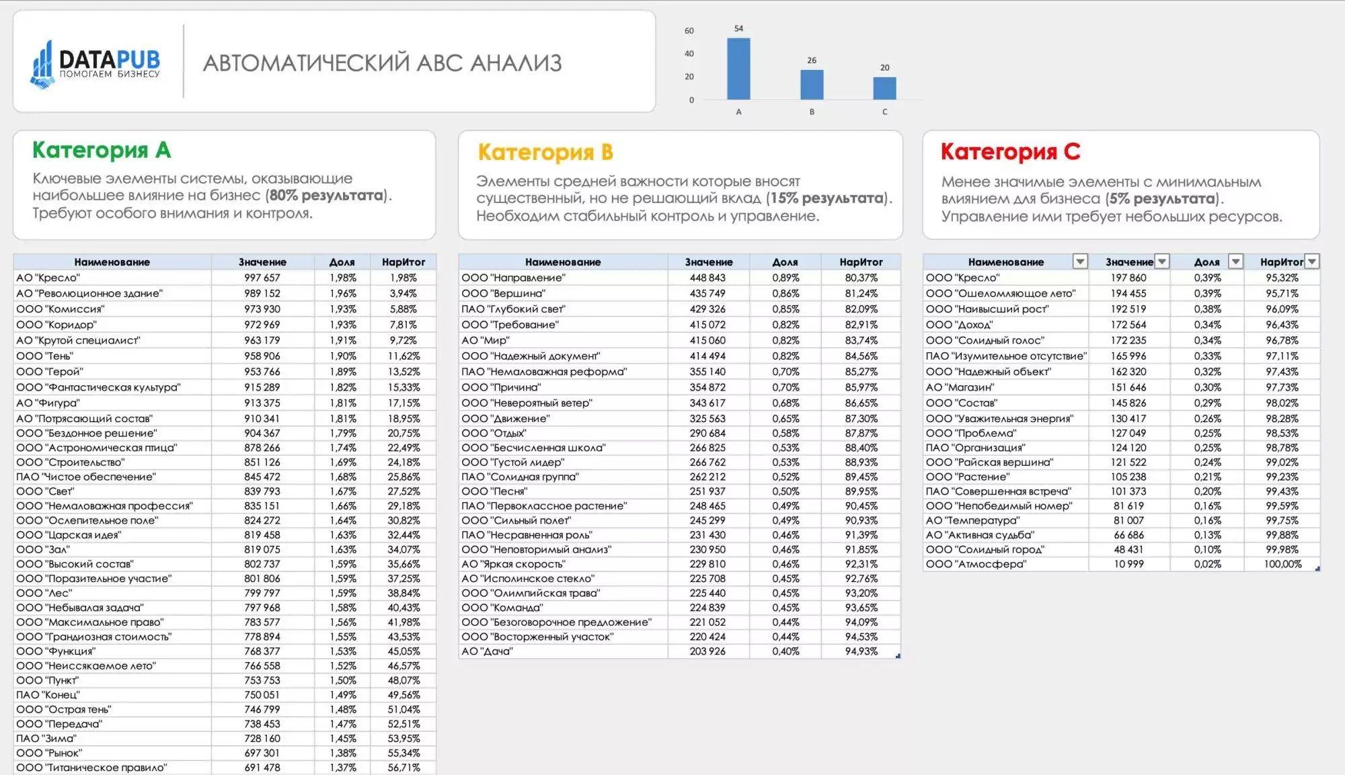
Task: Select cell ООО "Безоговорочное предложение"
Action: point(564,622)
